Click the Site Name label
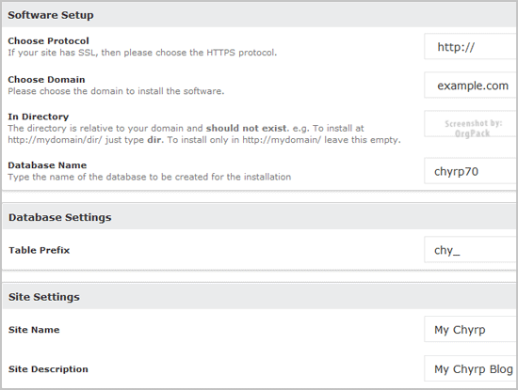This screenshot has width=518, height=390. 34,330
